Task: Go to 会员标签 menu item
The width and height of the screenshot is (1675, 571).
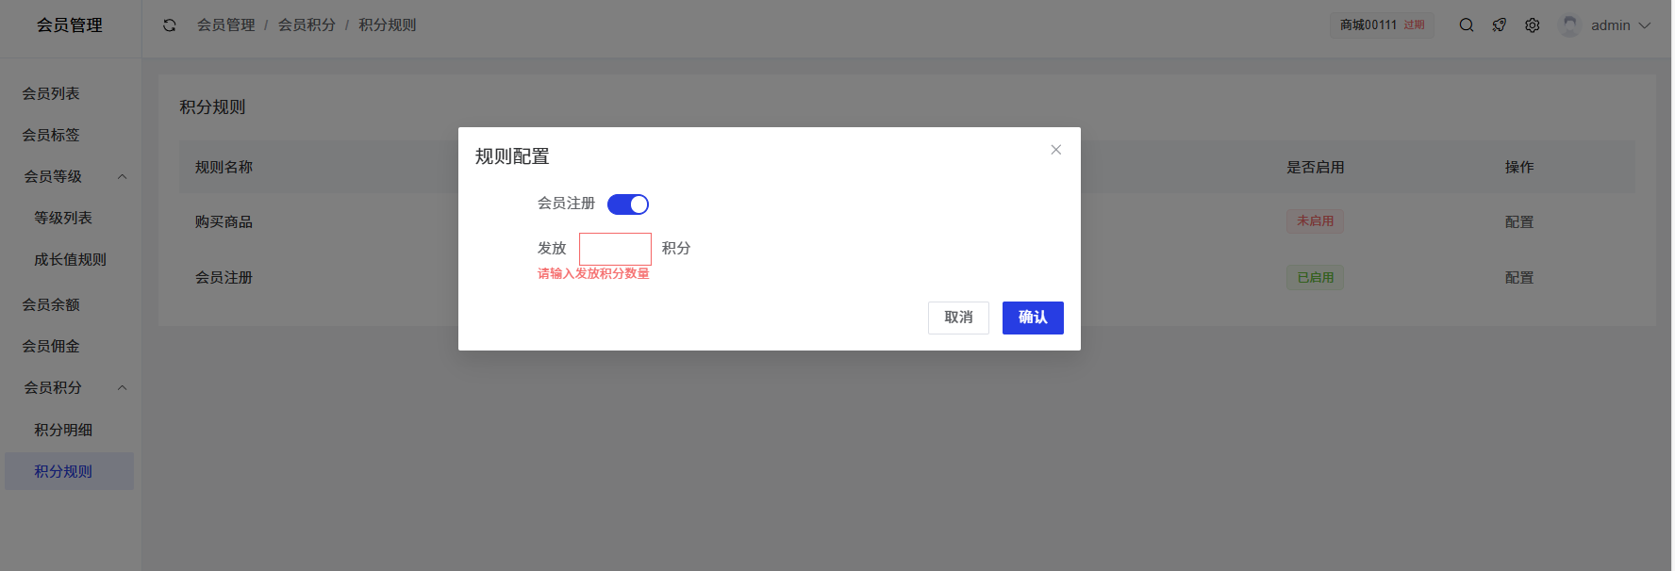Action: [51, 135]
